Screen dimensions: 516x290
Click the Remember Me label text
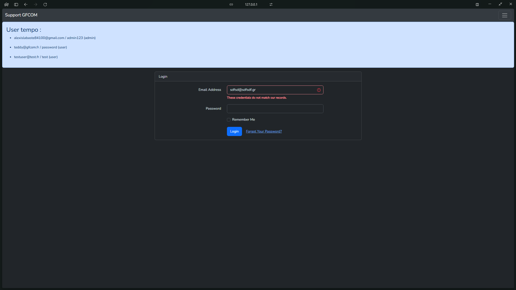coord(243,120)
